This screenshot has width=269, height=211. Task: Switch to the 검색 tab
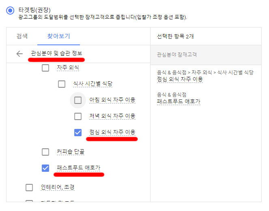point(22,36)
